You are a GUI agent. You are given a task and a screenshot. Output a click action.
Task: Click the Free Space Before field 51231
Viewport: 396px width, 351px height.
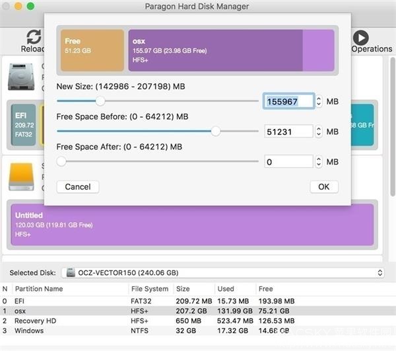tap(288, 132)
